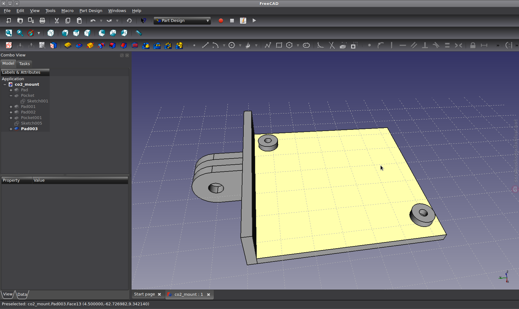Image resolution: width=519 pixels, height=309 pixels.
Task: Expand the Pad tree node
Action: (x=11, y=90)
